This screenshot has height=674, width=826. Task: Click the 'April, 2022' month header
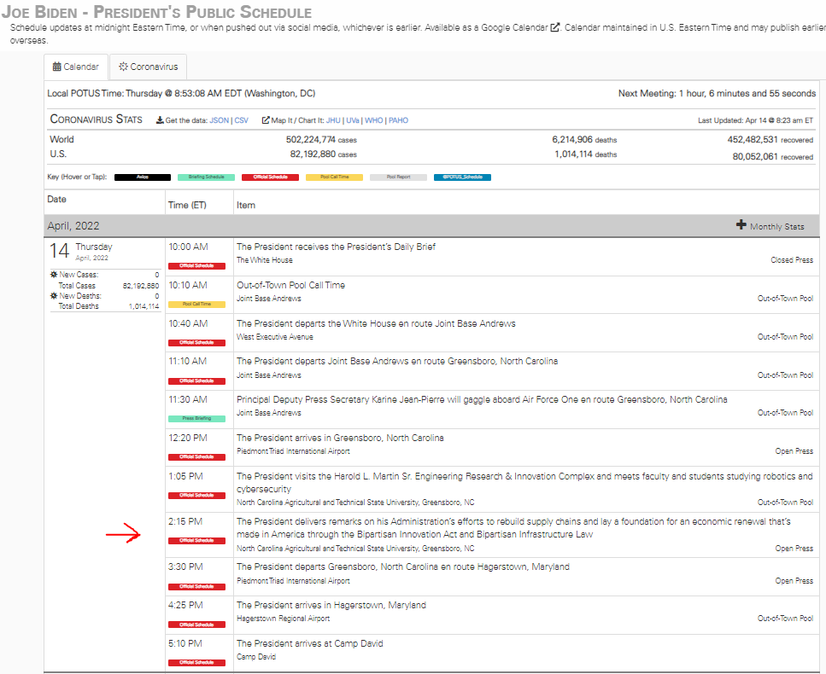pos(73,226)
